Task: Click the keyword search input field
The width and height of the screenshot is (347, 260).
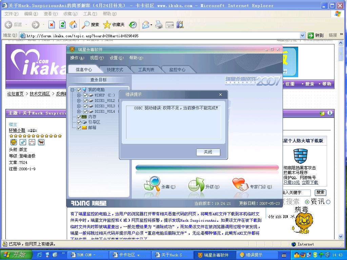Action: [297, 193]
